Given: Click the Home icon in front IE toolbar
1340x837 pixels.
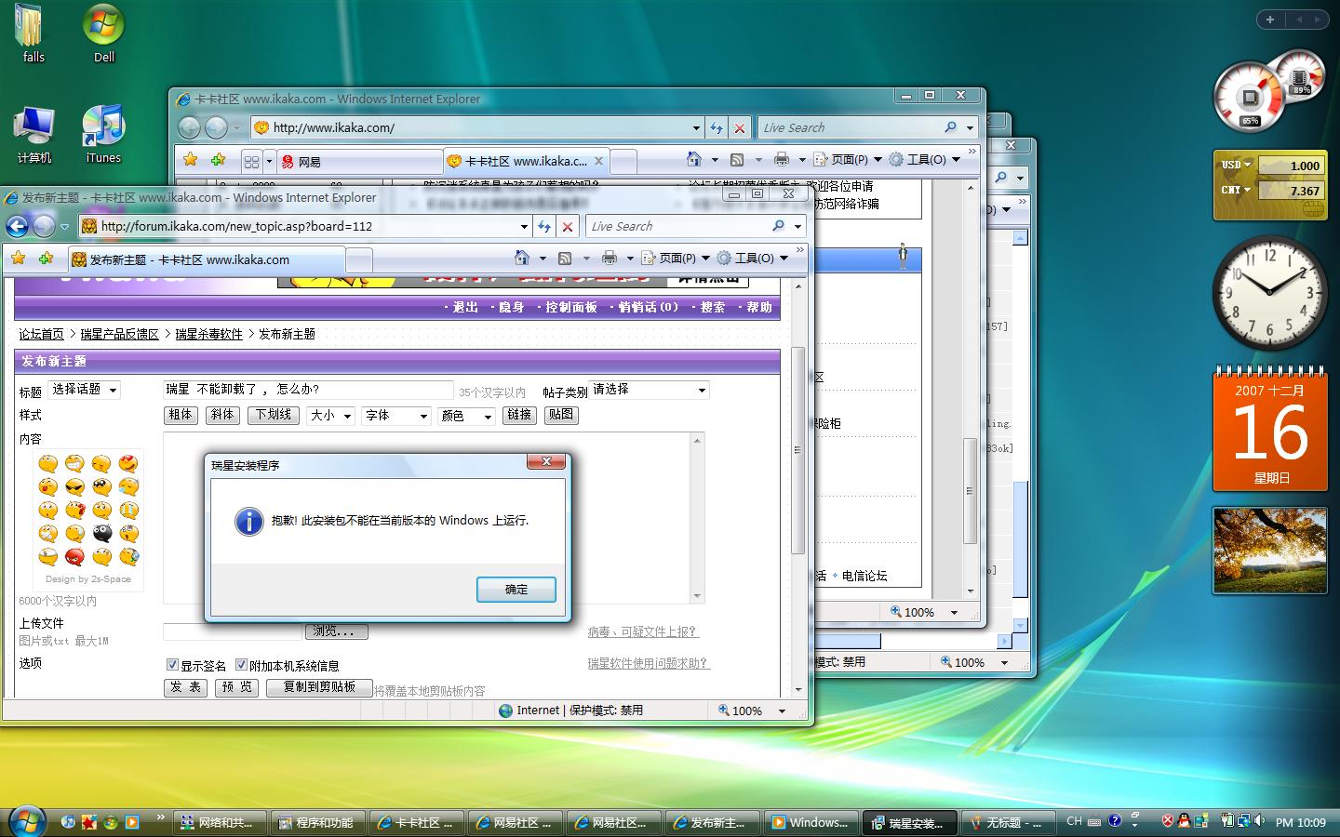Looking at the screenshot, I should (x=521, y=258).
